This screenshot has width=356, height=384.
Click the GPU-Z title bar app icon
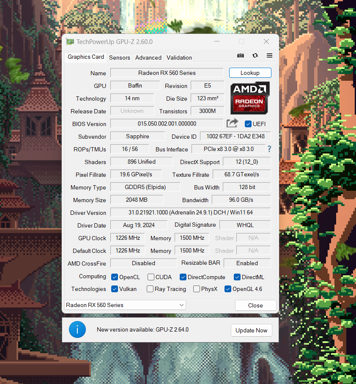point(70,41)
